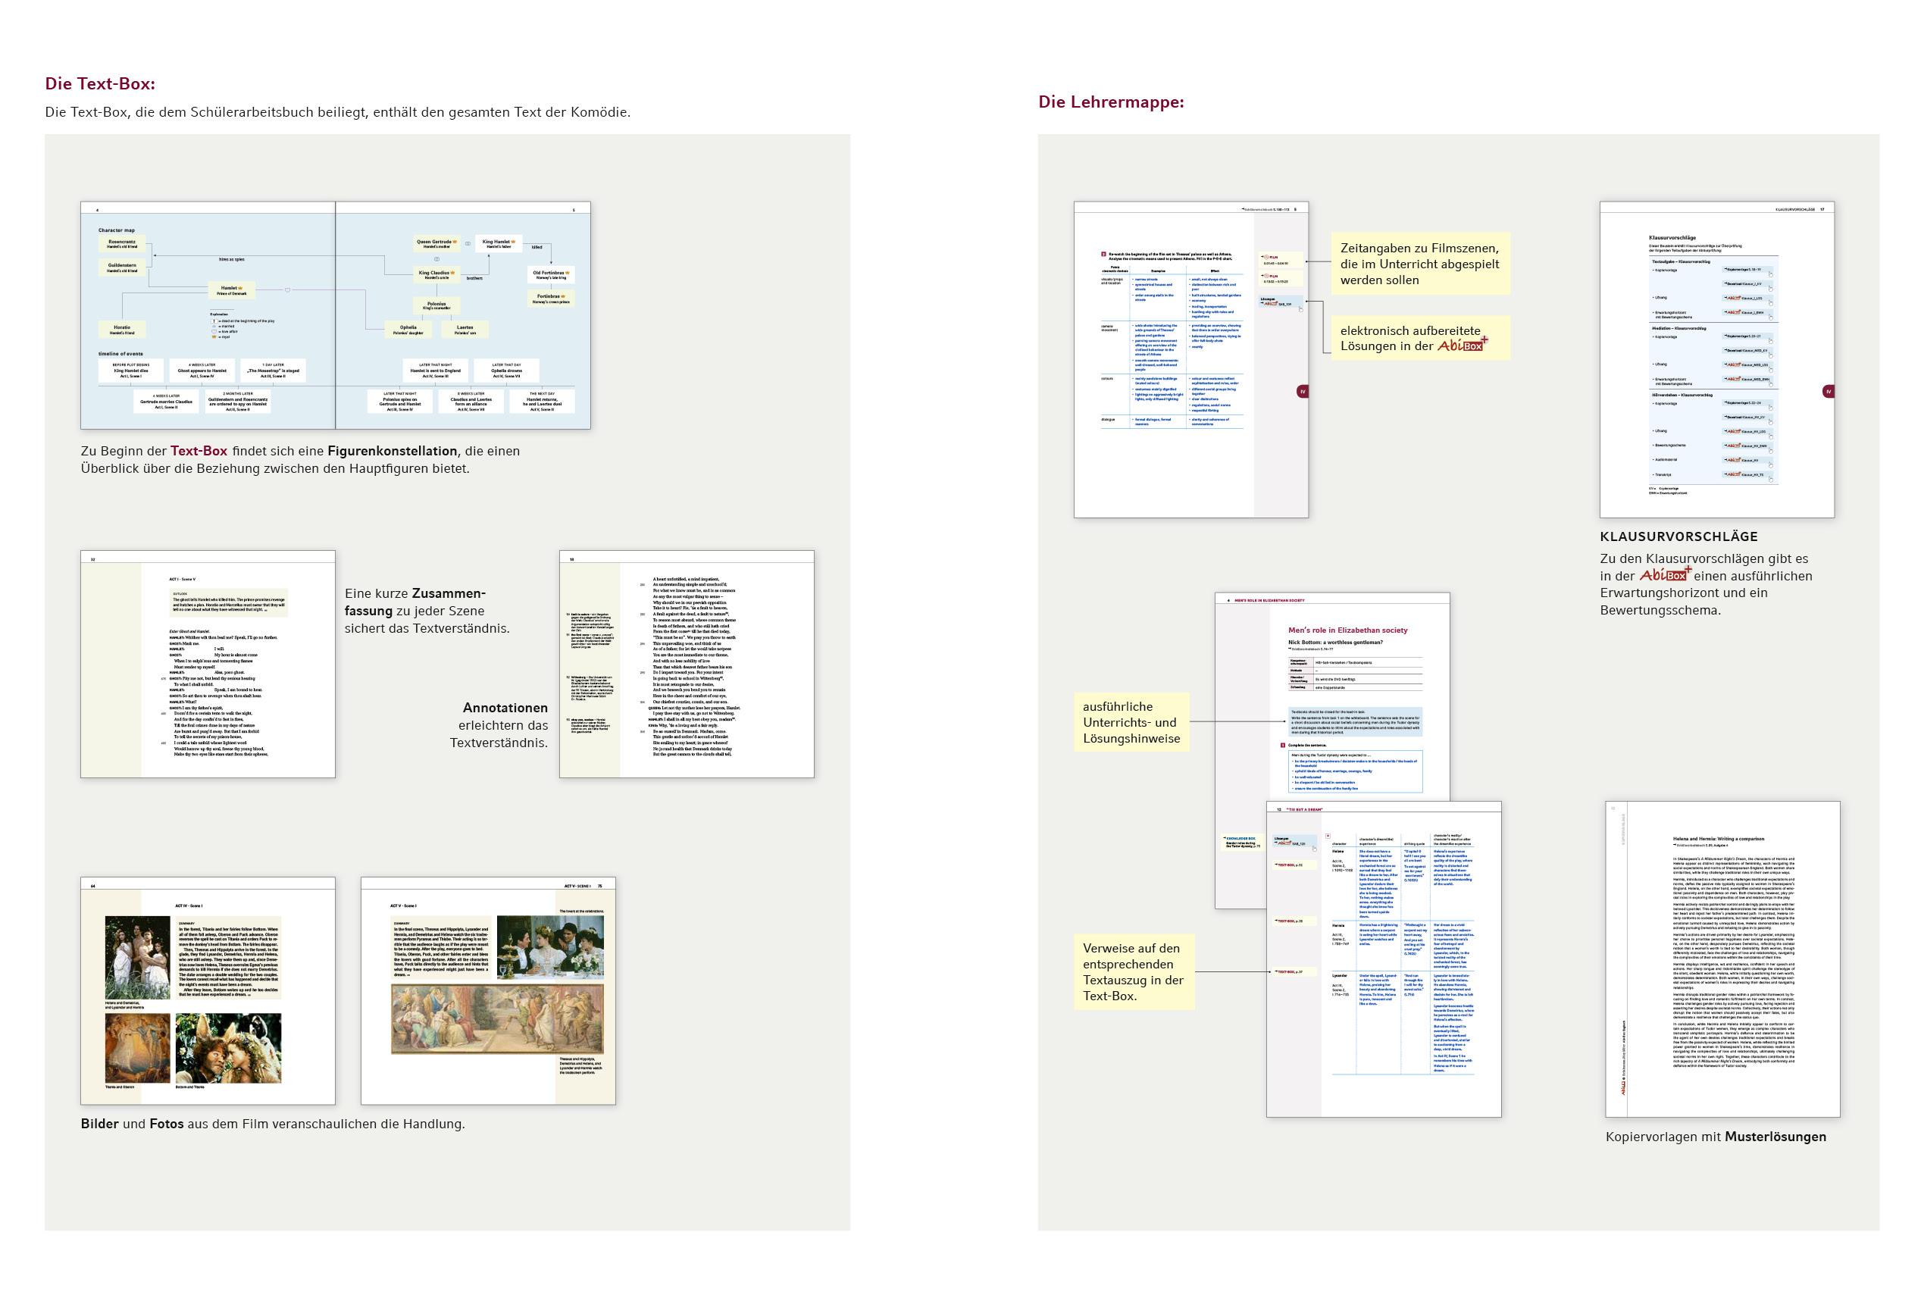The height and width of the screenshot is (1298, 1924).
Task: Click the red 'Text-Box' word in caption
Action: click(199, 451)
